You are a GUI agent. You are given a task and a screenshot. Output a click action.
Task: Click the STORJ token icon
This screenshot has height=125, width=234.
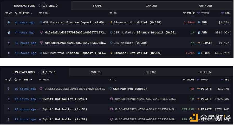coord(199,53)
